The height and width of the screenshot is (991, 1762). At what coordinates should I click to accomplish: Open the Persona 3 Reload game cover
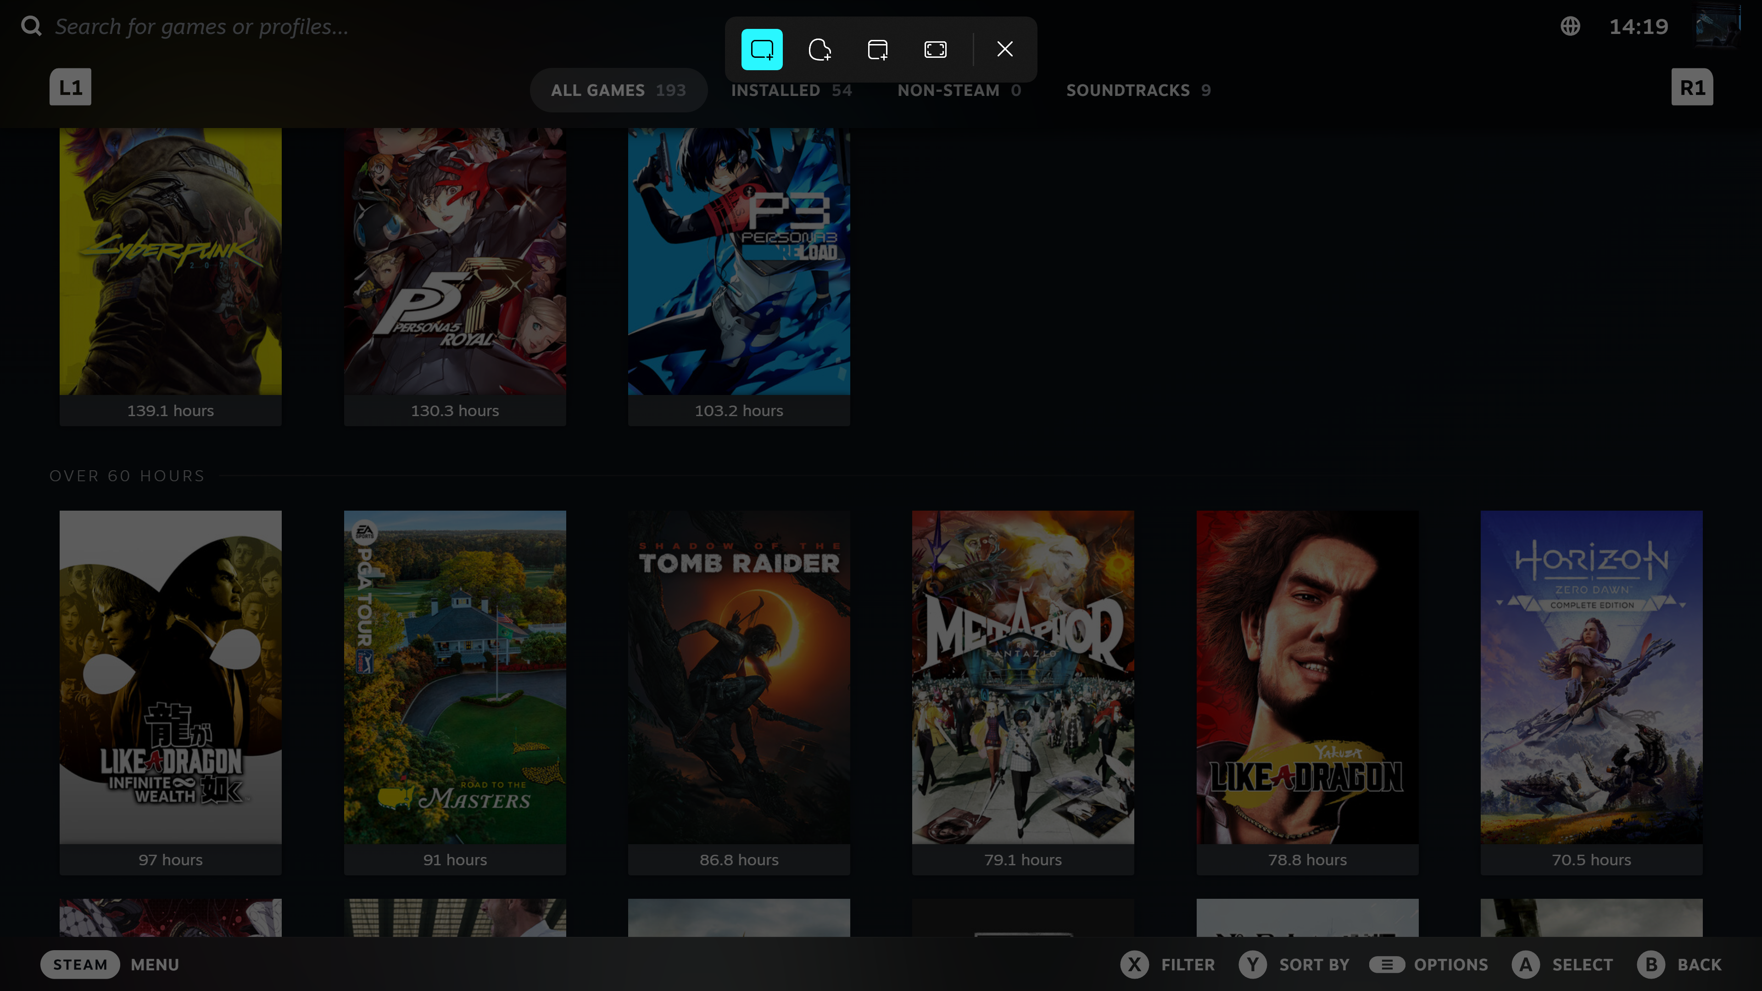pyautogui.click(x=739, y=261)
